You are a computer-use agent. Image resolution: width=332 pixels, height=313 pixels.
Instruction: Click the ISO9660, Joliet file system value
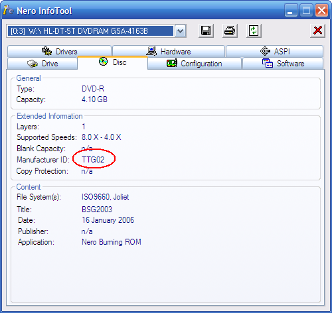pyautogui.click(x=105, y=197)
